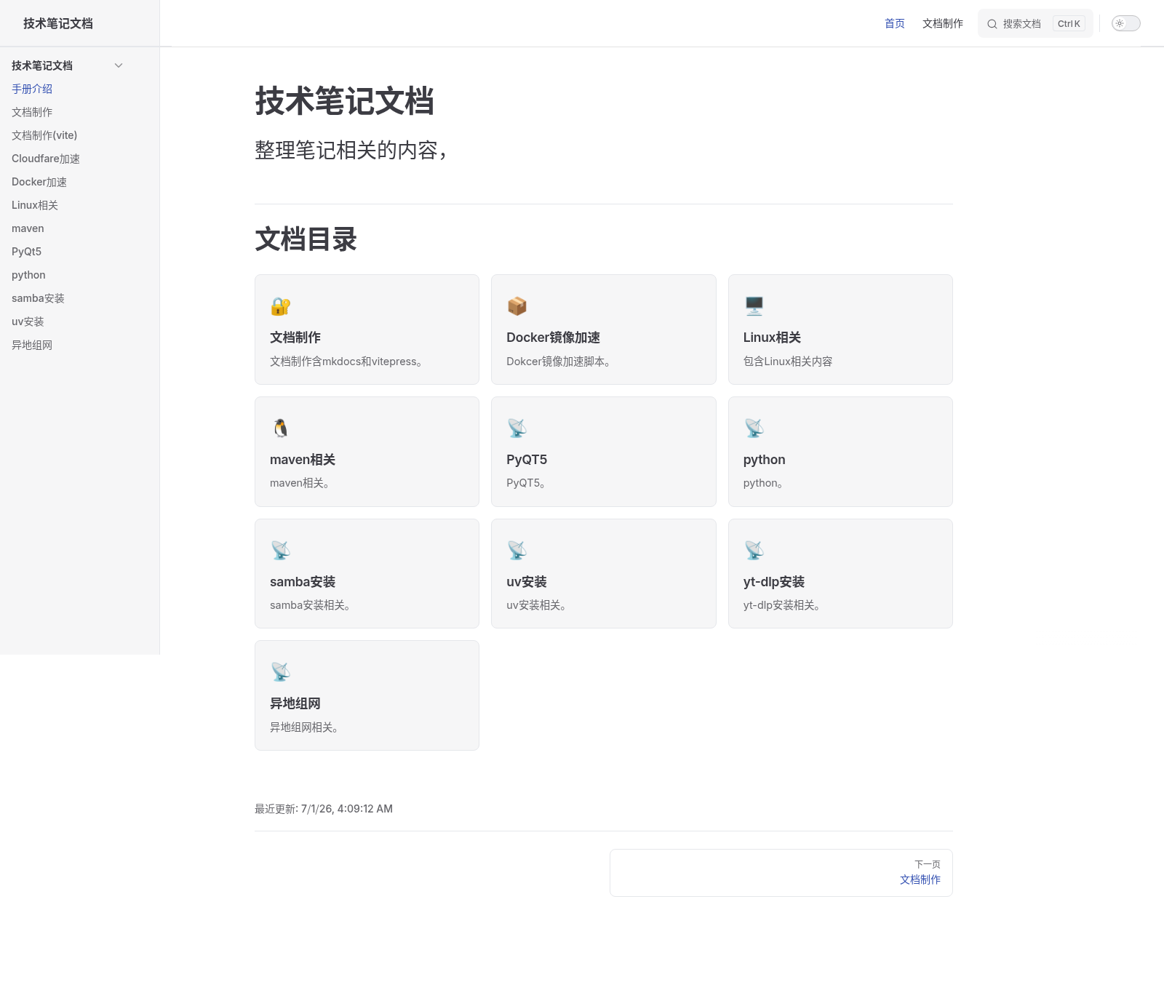The image size is (1164, 990).
Task: Select samba安装 in sidebar
Action: point(38,298)
